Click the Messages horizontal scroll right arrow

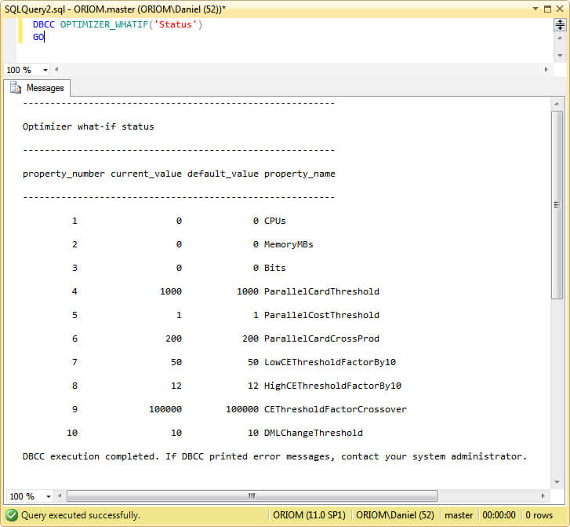[x=543, y=496]
